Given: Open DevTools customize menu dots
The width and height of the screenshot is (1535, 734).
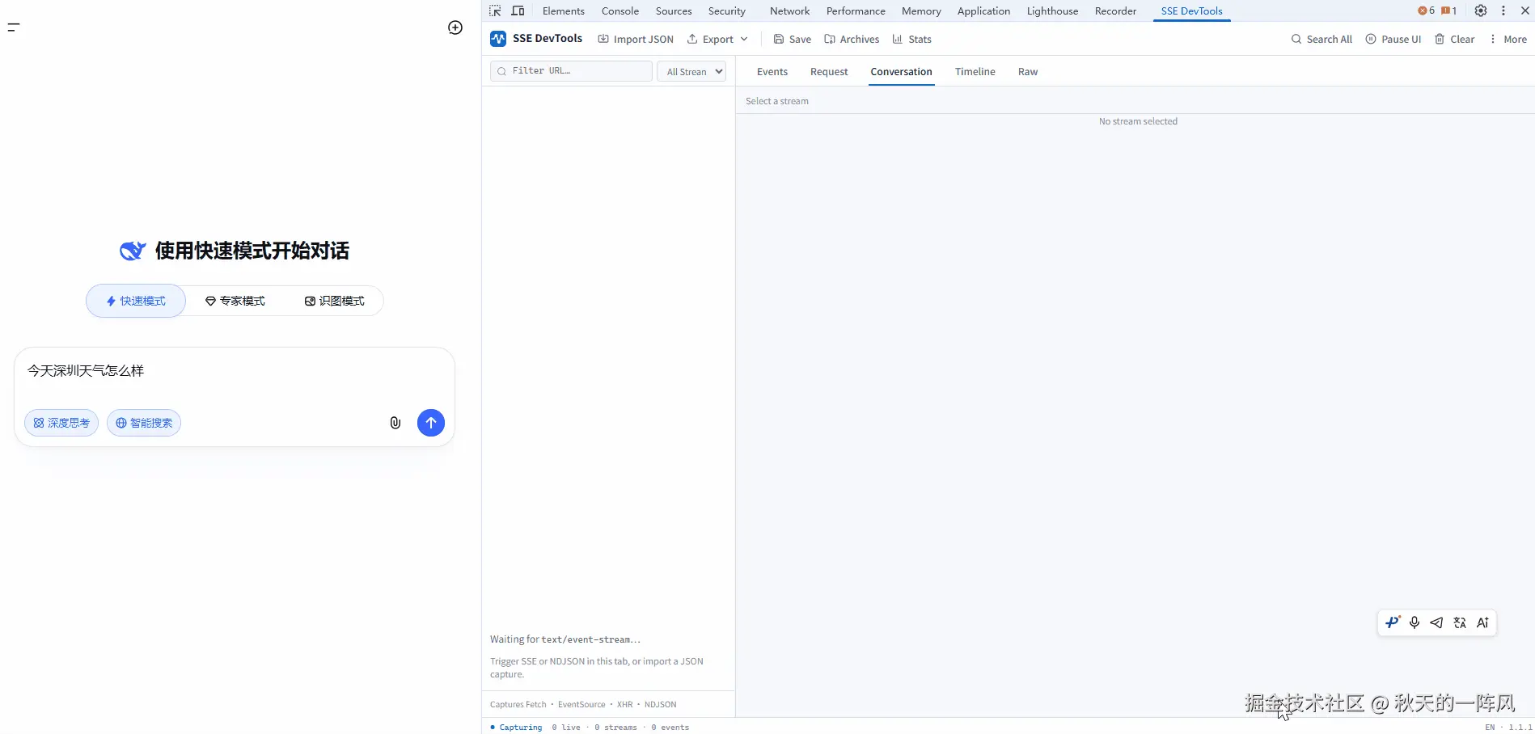Looking at the screenshot, I should [1503, 11].
